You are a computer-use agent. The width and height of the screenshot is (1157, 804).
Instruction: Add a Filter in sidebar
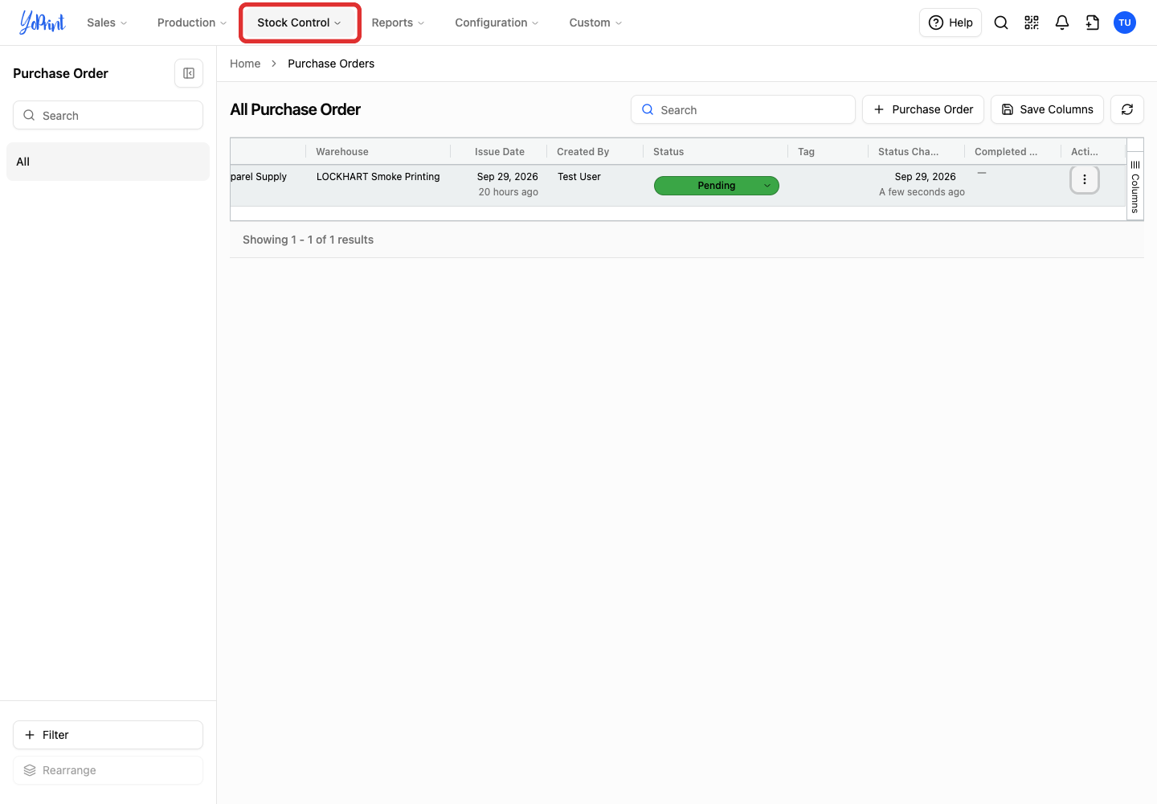click(108, 735)
